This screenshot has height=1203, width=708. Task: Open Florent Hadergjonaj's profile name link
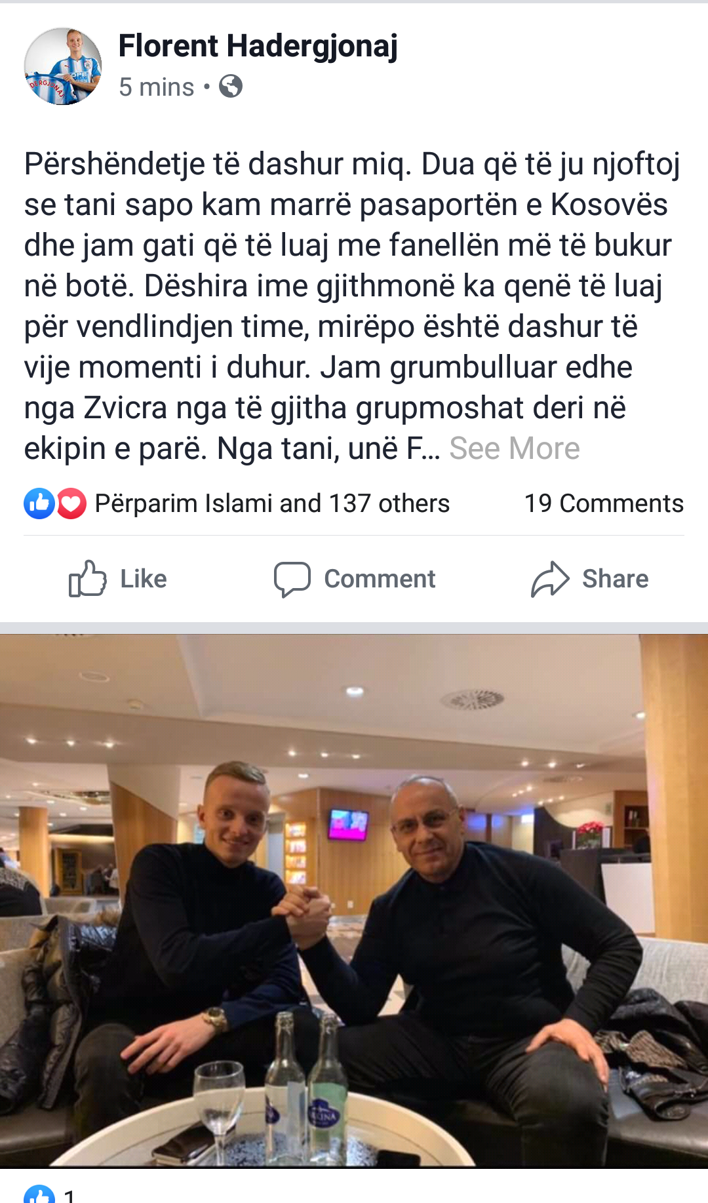(258, 46)
